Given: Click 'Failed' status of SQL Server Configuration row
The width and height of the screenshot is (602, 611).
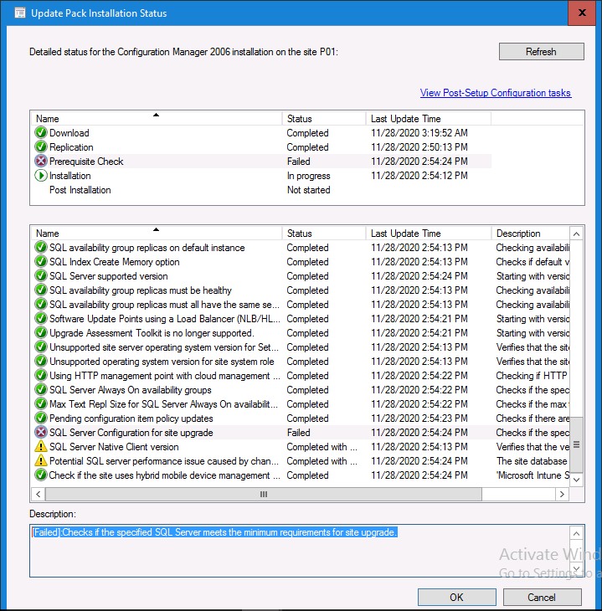Looking at the screenshot, I should (299, 433).
